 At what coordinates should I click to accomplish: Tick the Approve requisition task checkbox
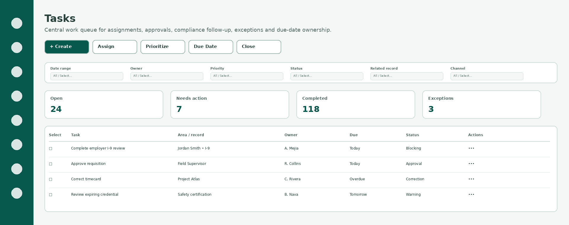51,164
